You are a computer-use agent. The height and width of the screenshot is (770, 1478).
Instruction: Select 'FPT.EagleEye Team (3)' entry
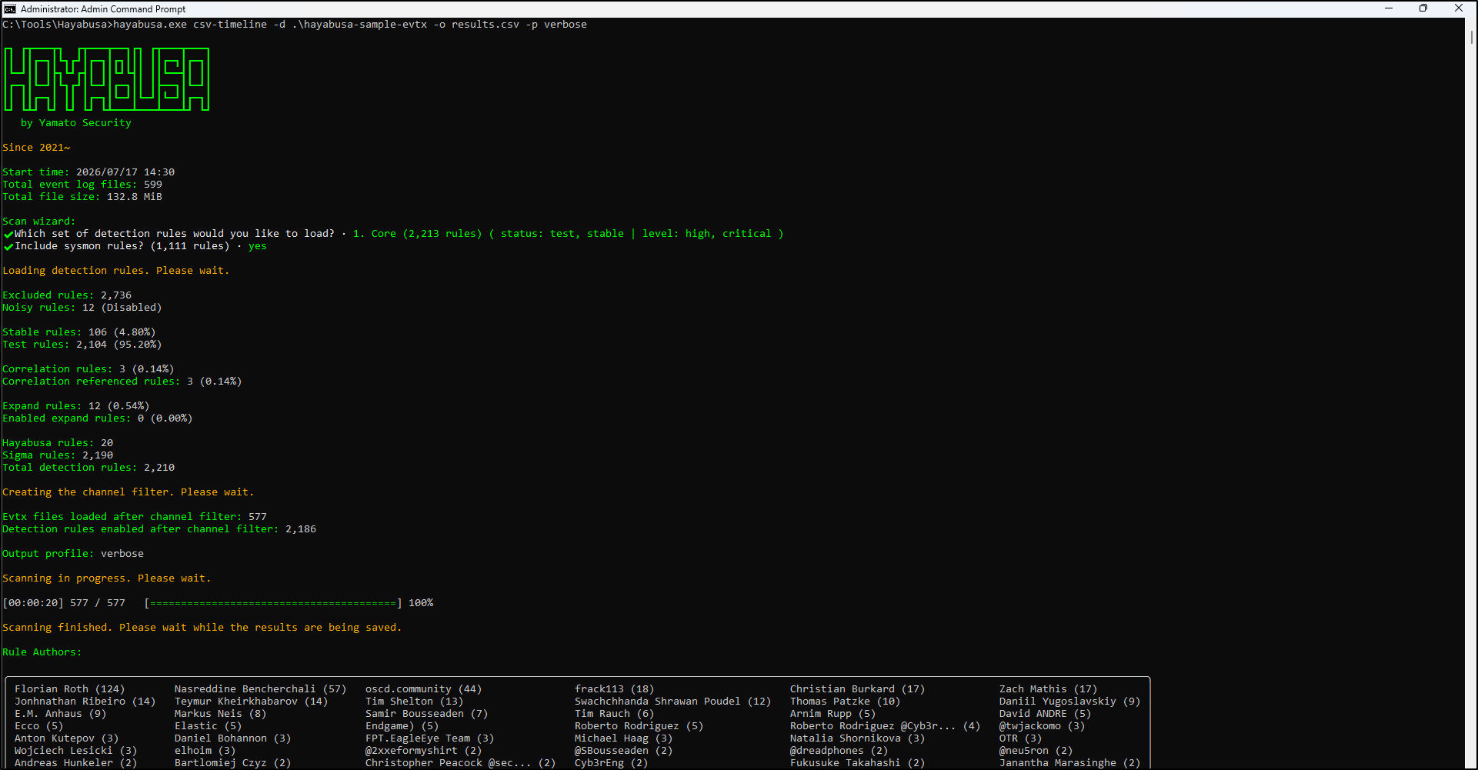[430, 738]
